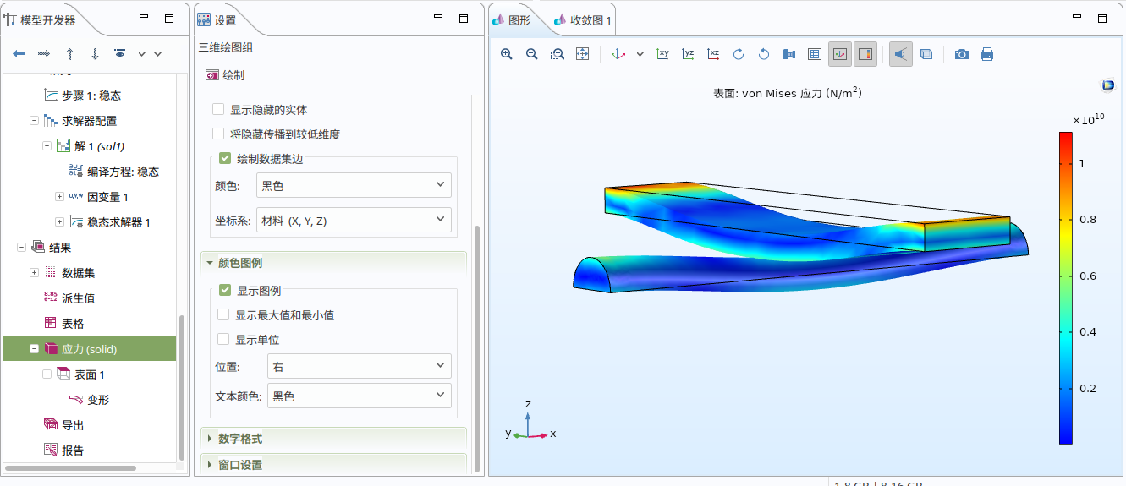Open the 颜色 dropdown showing 黑色
The width and height of the screenshot is (1126, 486).
click(x=354, y=185)
